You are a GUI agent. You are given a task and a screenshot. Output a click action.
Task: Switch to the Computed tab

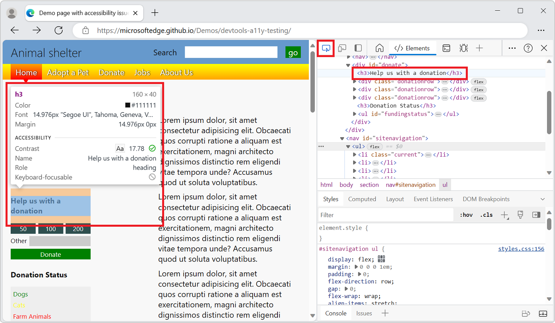362,199
